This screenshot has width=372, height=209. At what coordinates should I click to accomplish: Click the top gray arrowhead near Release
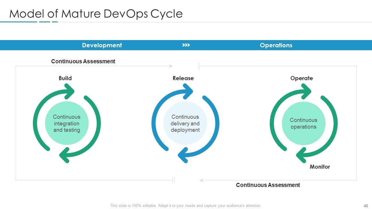click(x=171, y=66)
